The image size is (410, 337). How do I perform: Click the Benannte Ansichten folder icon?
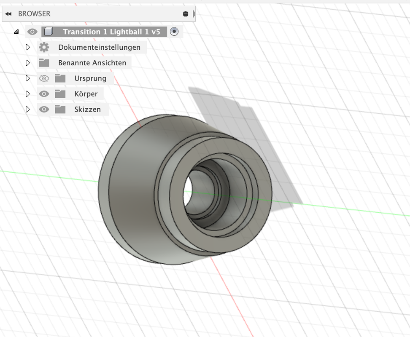click(x=44, y=63)
